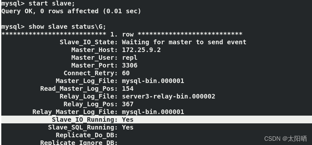Viewport: 312px width, 145px height.
Task: Click the Master_Port value 3306
Action: [x=129, y=65]
